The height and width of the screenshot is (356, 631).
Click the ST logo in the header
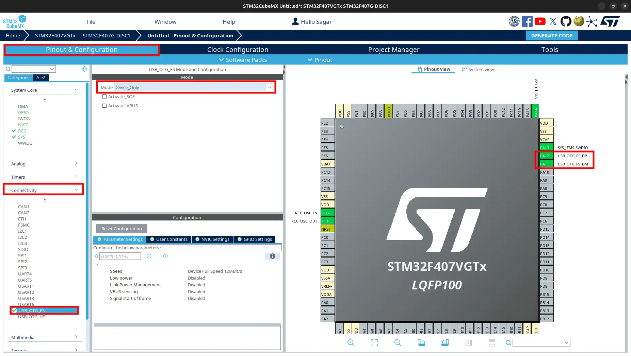(x=610, y=21)
